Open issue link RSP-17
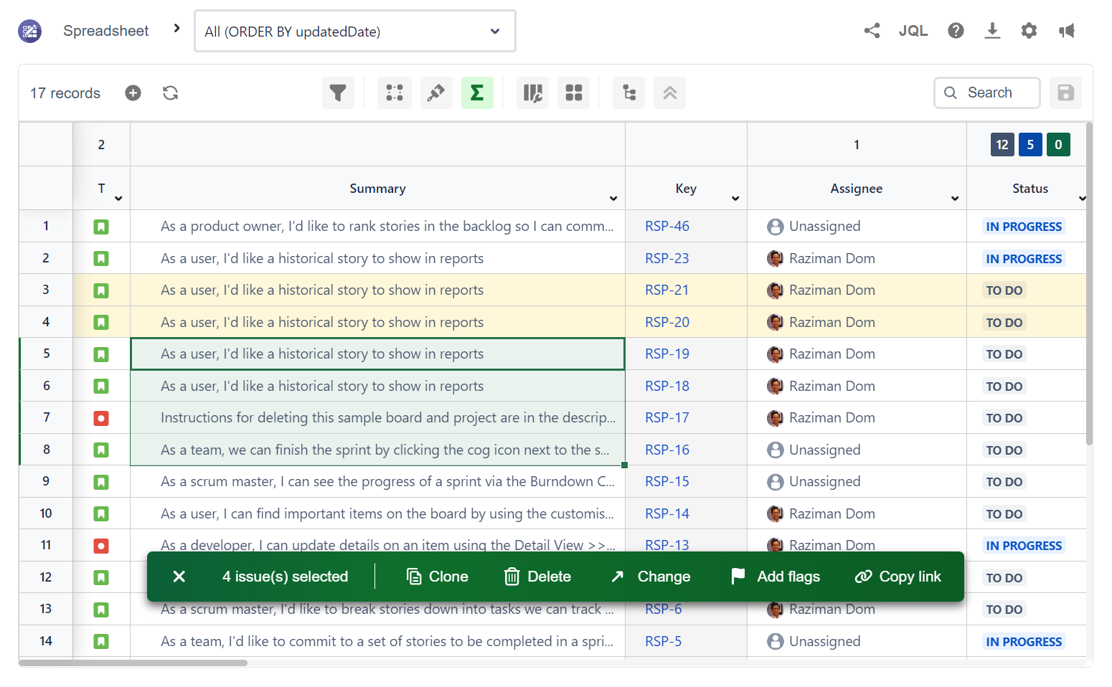1112x687 pixels. [667, 418]
